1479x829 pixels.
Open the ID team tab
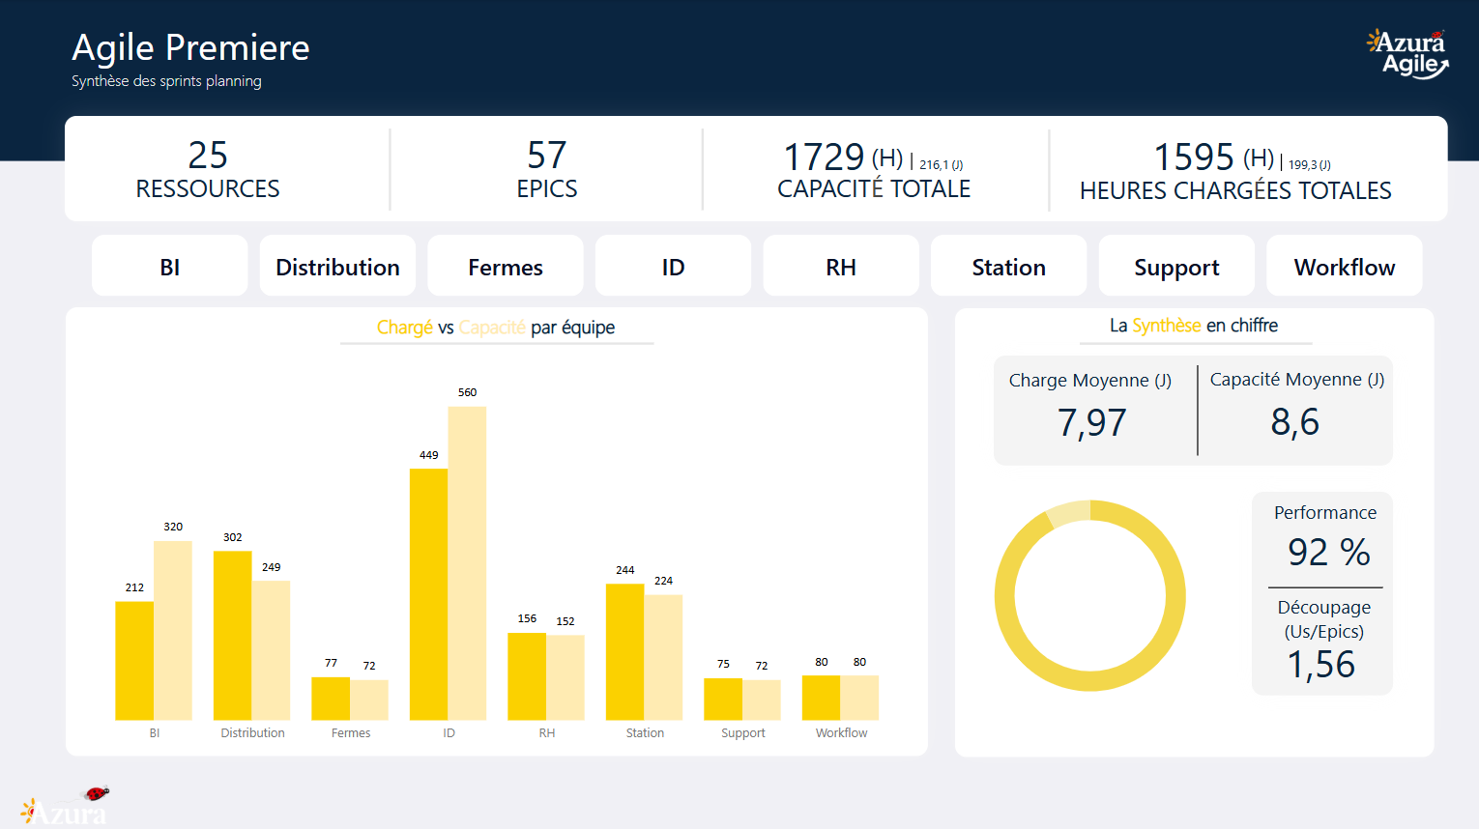[x=673, y=267]
